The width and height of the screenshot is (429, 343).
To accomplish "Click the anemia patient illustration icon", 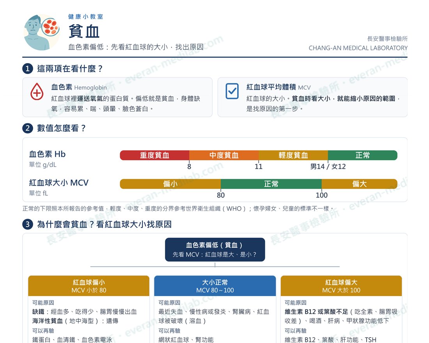I will point(41,32).
